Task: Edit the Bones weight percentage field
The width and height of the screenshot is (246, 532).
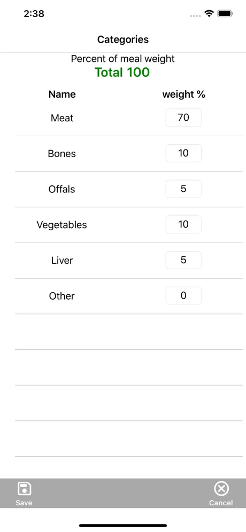Action: coord(183,153)
